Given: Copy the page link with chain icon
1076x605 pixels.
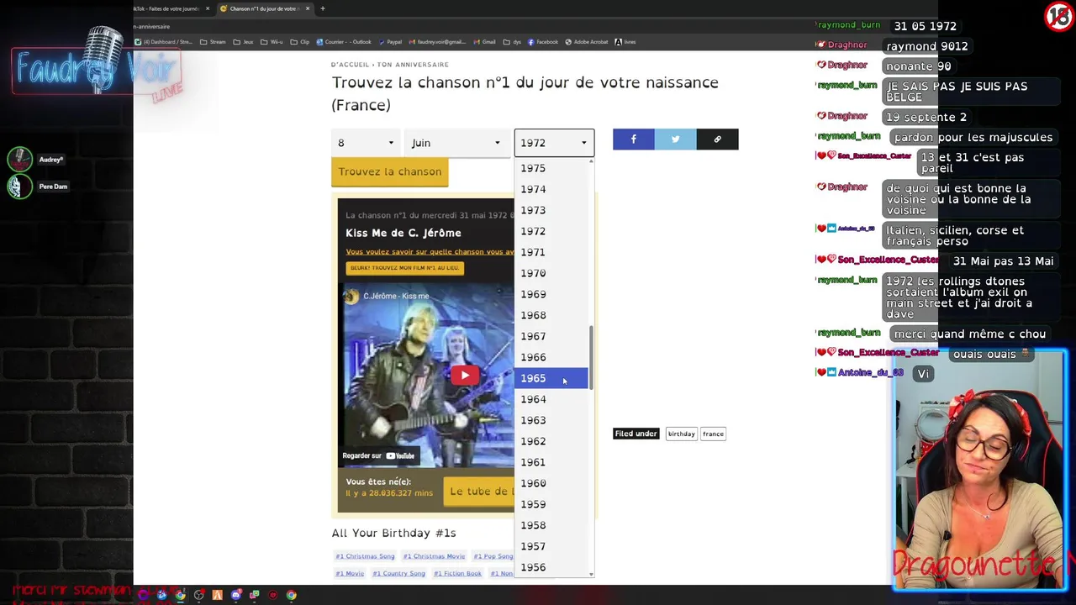Looking at the screenshot, I should [x=717, y=139].
